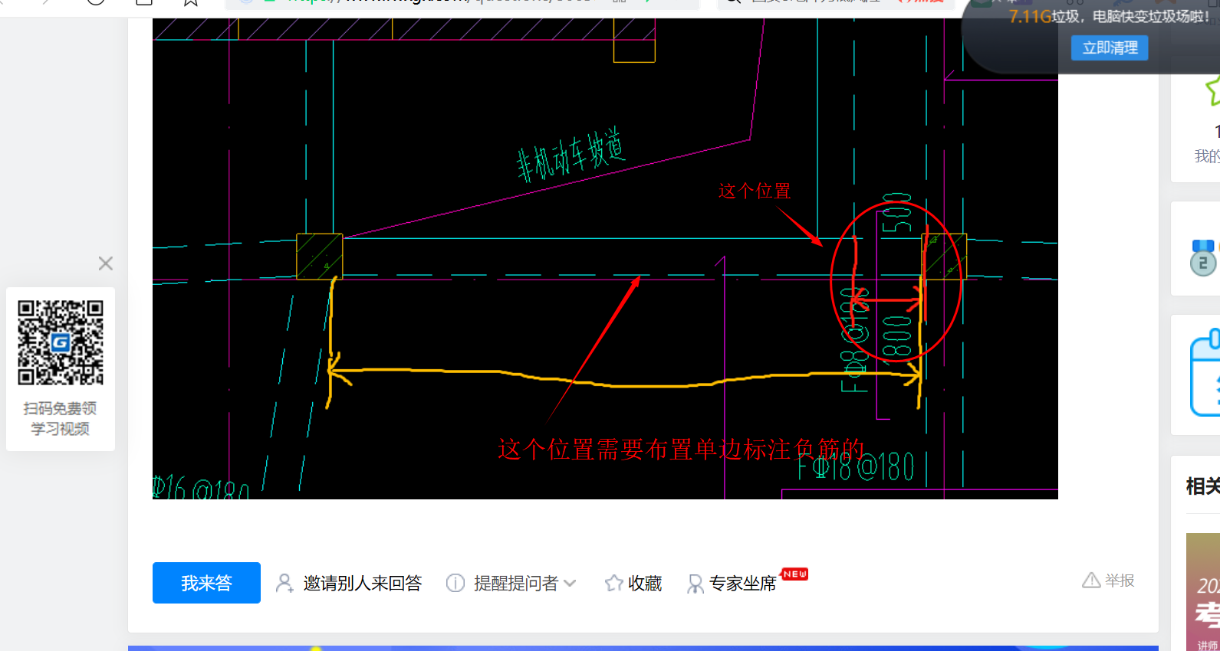Click the invite person icon
The width and height of the screenshot is (1220, 651).
pos(284,584)
